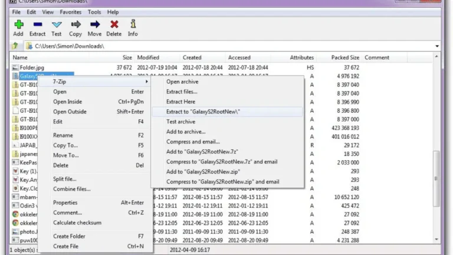Click the file list vertical scrollbar thumb
453x255 pixels.
[x=436, y=179]
